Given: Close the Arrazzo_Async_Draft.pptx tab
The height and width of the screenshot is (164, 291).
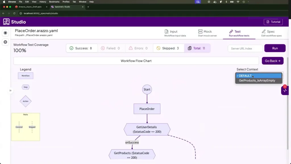Looking at the screenshot, I should 47,7.
